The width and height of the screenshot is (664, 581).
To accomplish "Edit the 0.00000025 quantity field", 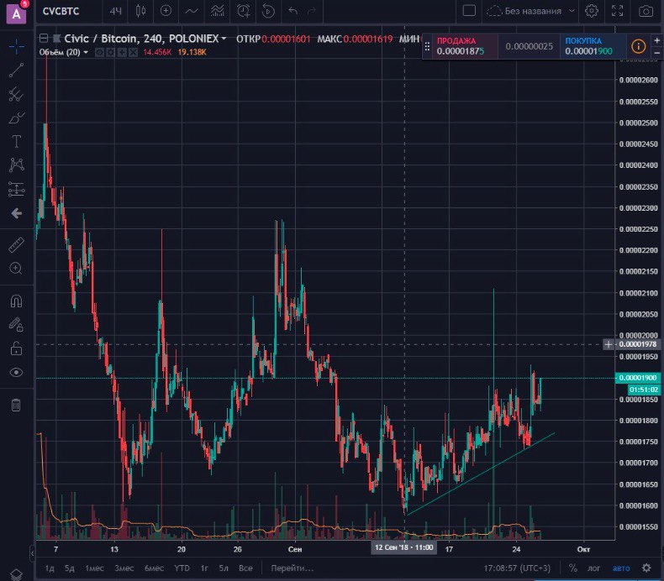I will [x=529, y=46].
